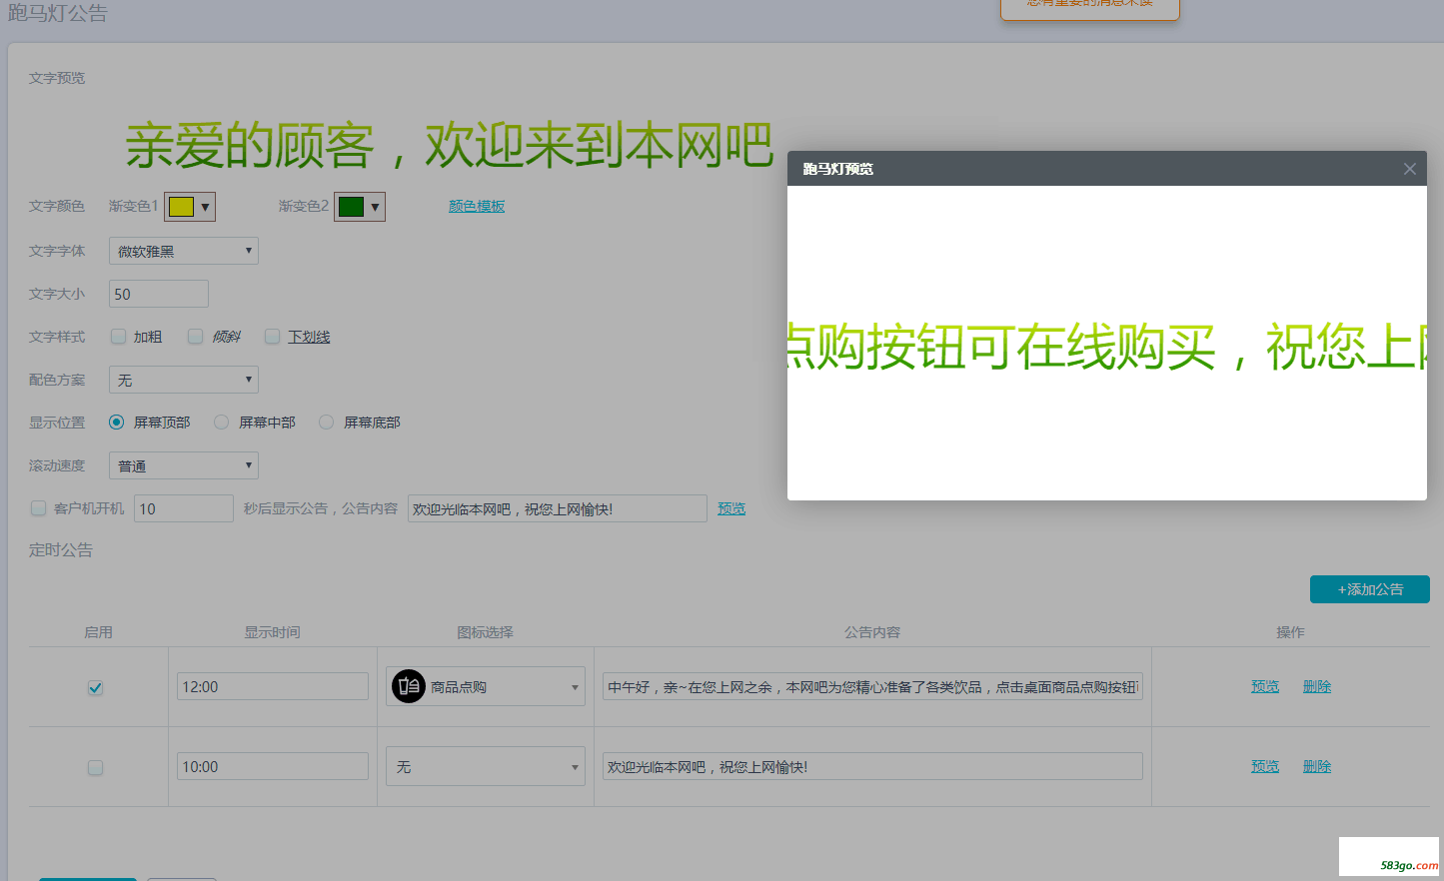
Task: Choose 屏幕底部 as display position
Action: click(326, 423)
